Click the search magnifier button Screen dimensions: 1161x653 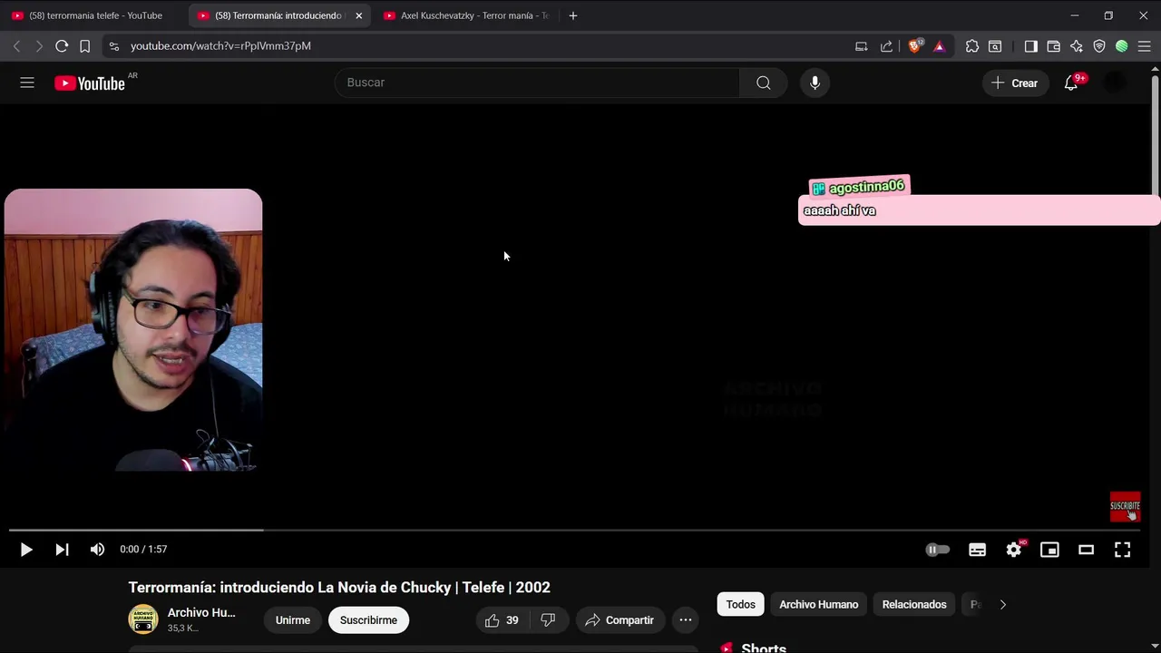pos(763,83)
